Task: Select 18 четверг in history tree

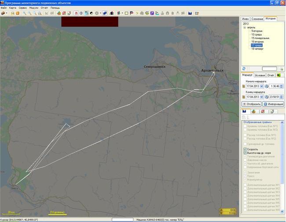Action: 258,49
